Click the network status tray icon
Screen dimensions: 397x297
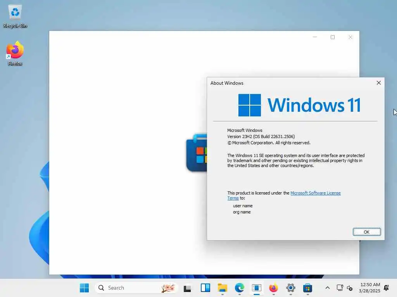tap(340, 288)
